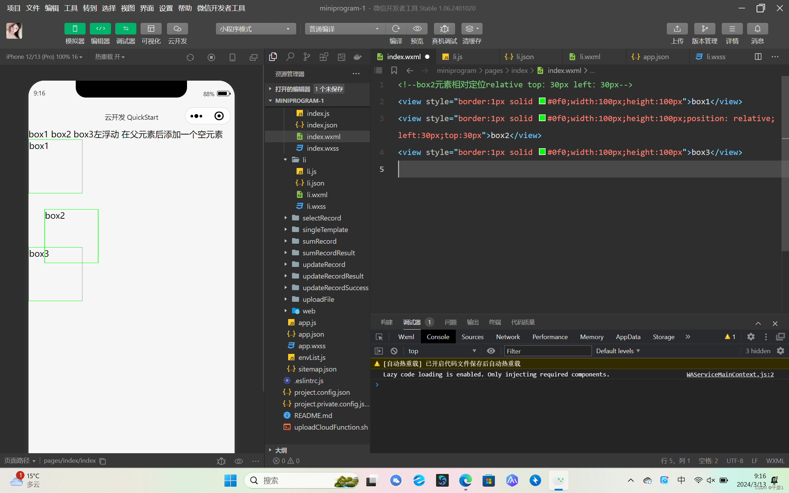Click the console Filter input field
This screenshot has width=789, height=493.
click(x=547, y=351)
